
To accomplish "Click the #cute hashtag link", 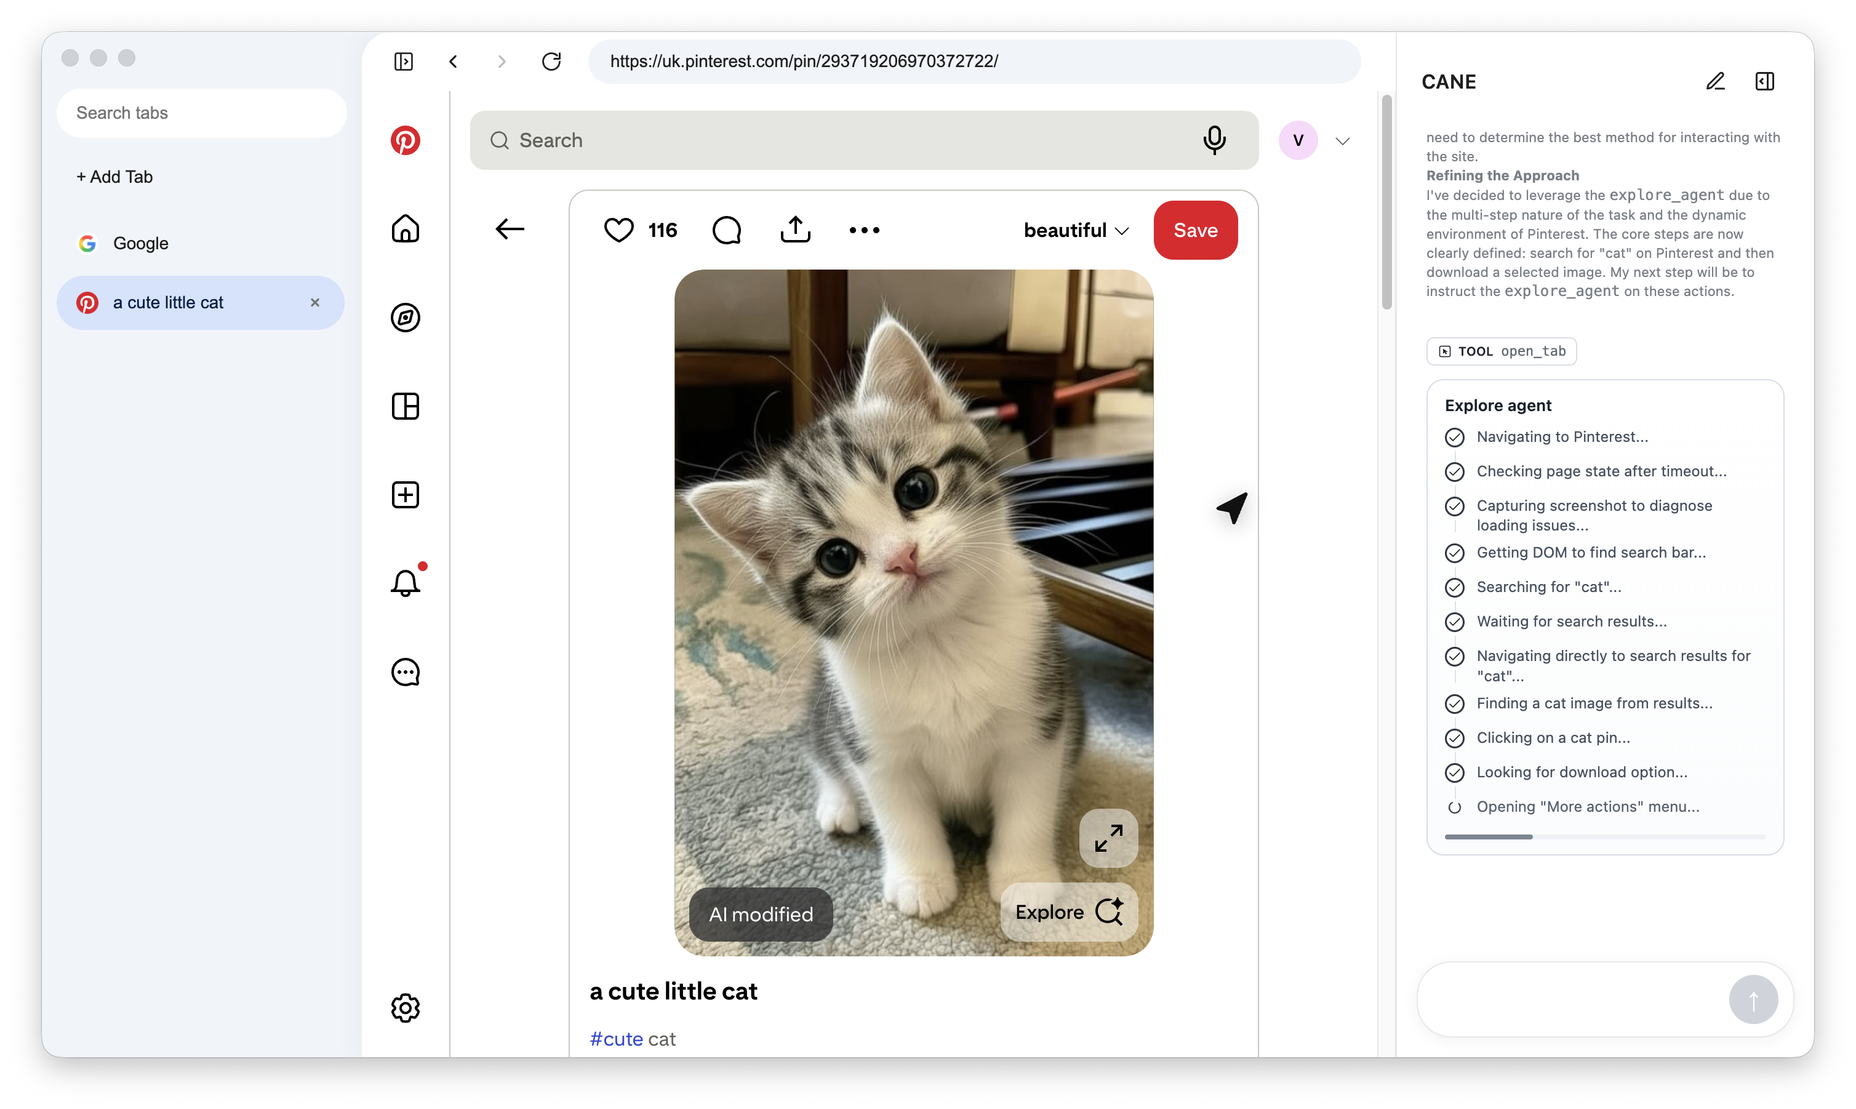I will (x=615, y=1039).
